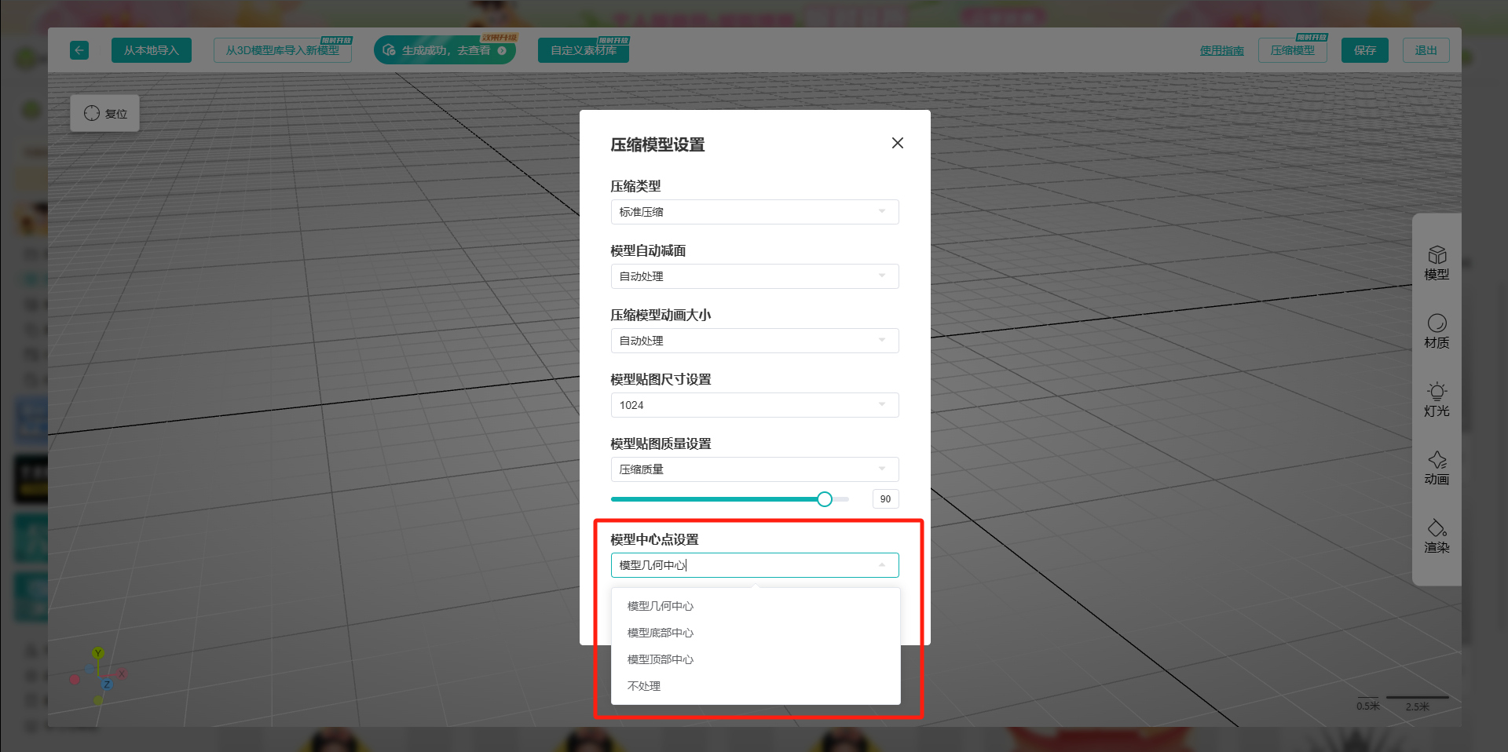This screenshot has height=752, width=1508.
Task: Open the 模型贴图尺寸设置 1024 dropdown
Action: point(754,405)
